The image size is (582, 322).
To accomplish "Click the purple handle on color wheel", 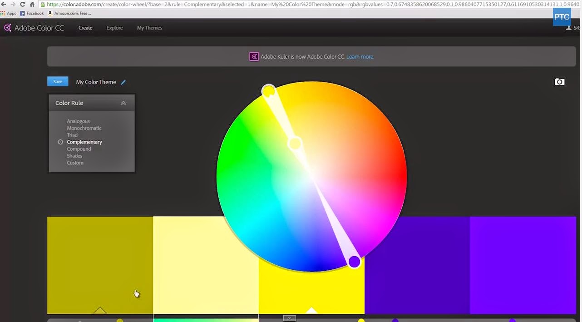I will (354, 262).
